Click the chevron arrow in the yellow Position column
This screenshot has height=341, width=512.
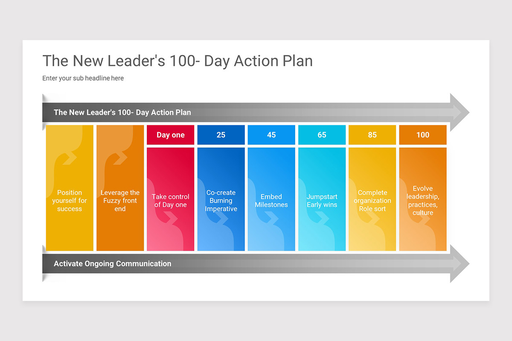point(70,158)
